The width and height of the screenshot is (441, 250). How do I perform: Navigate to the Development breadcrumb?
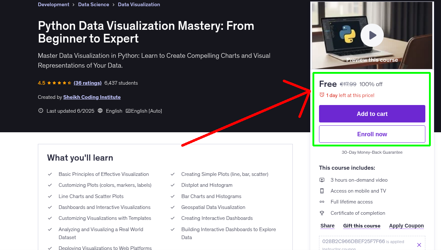coord(54,4)
